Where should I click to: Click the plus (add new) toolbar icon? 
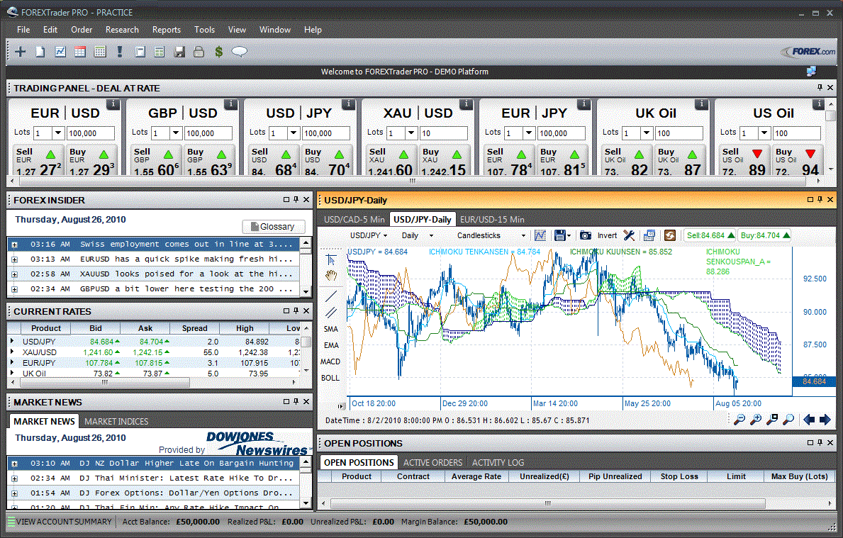[x=21, y=52]
